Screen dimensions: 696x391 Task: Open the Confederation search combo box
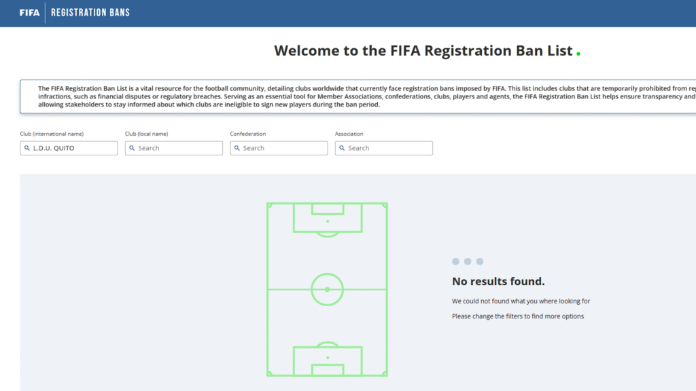[x=279, y=148]
